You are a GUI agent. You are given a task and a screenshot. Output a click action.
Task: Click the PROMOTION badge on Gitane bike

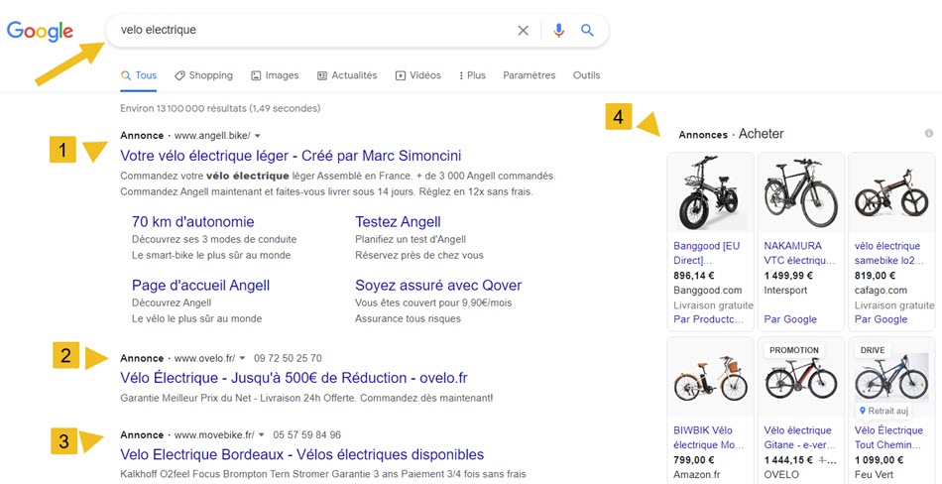point(793,350)
